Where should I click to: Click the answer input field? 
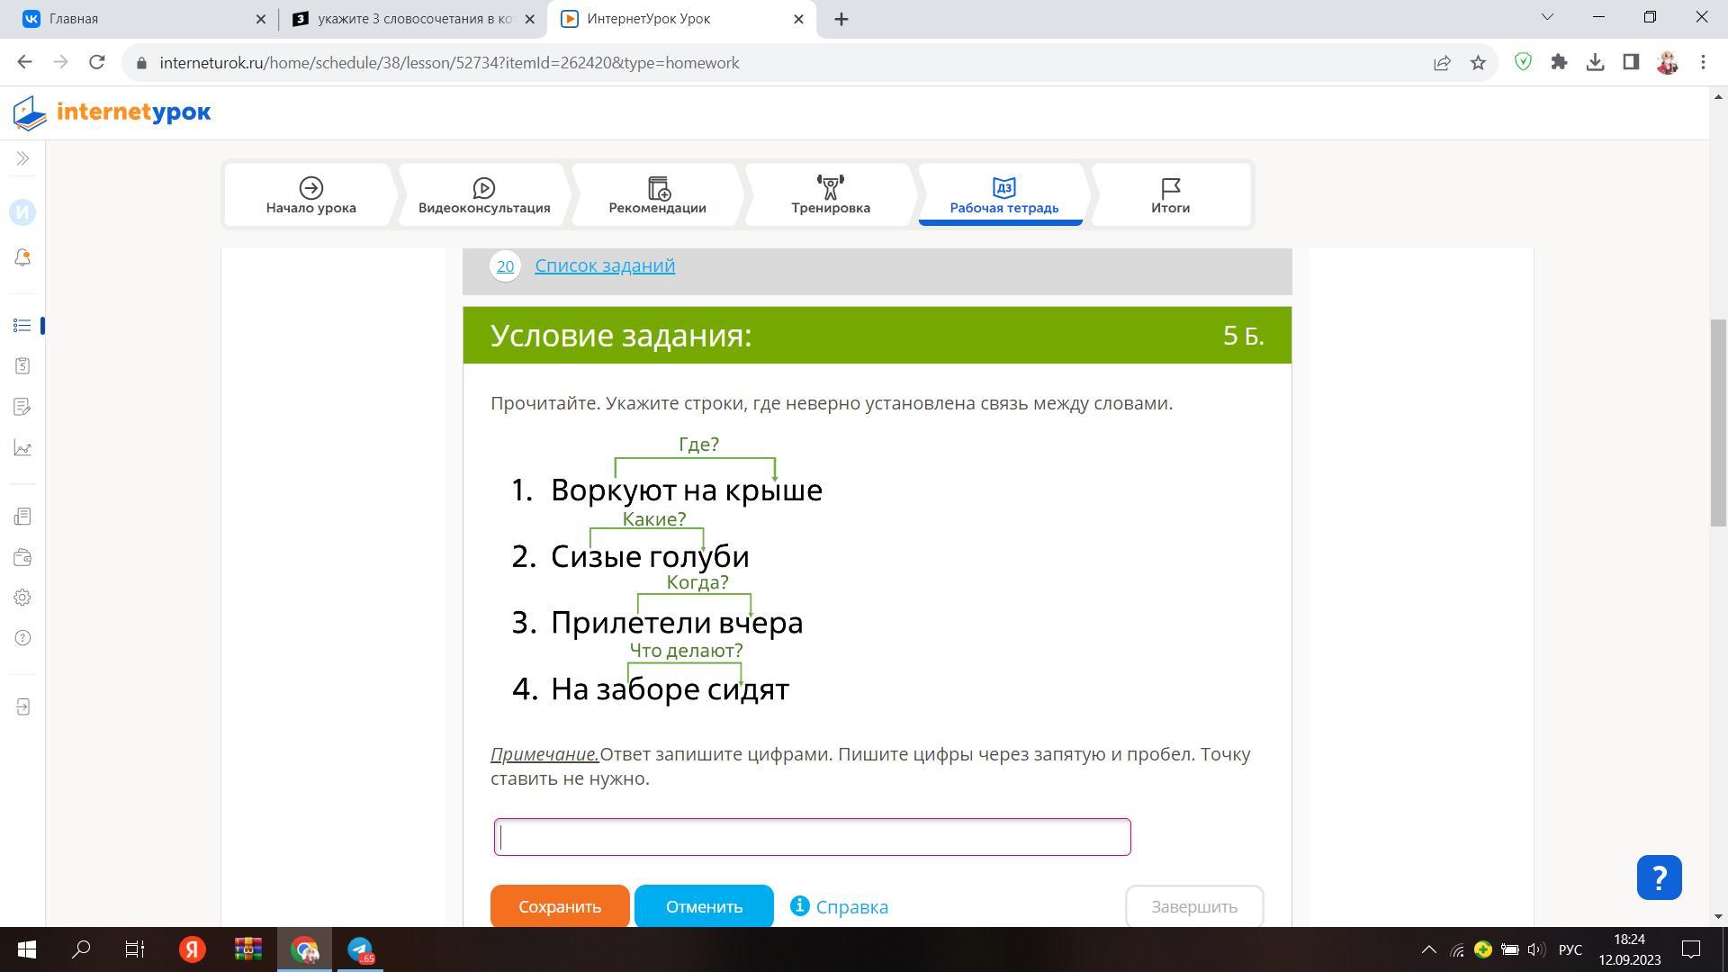point(812,837)
